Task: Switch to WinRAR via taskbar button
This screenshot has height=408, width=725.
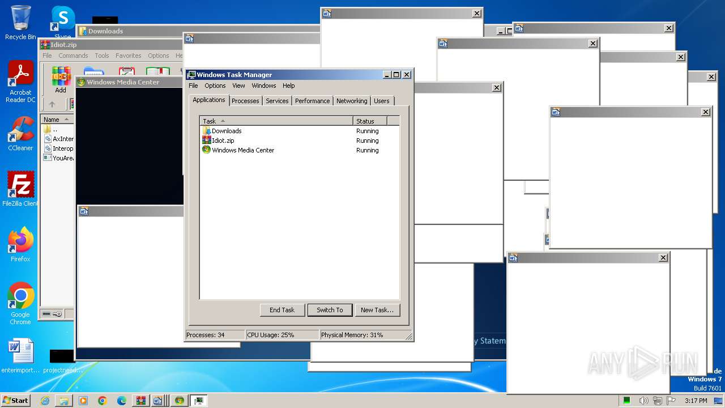Action: 141,401
